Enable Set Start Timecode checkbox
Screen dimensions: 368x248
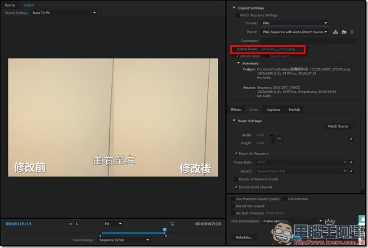click(233, 213)
